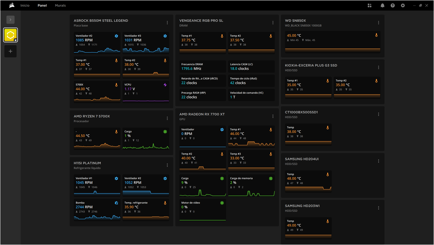The height and width of the screenshot is (245, 434).
Task: Click the WD_BLACK SN850X 1000GB subtitle
Action: click(x=303, y=25)
